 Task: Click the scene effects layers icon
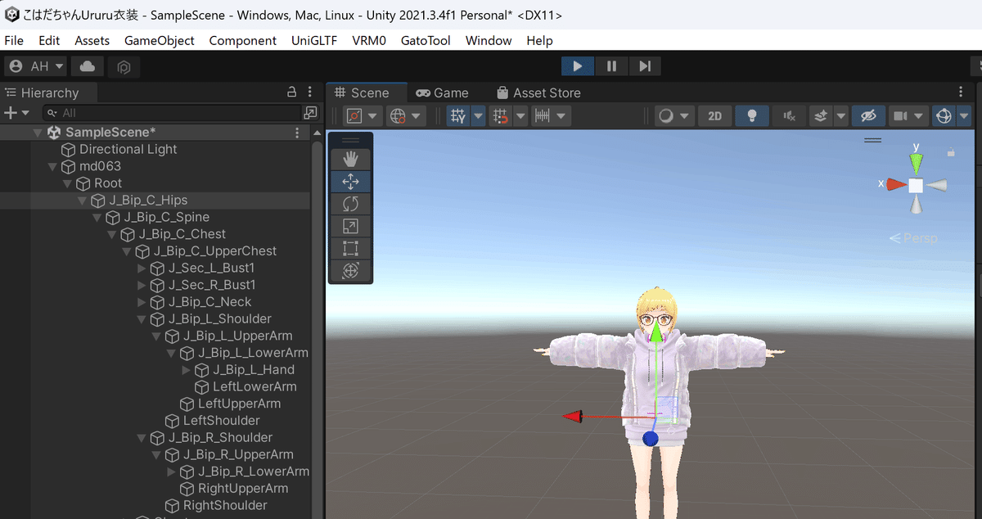[x=821, y=116]
